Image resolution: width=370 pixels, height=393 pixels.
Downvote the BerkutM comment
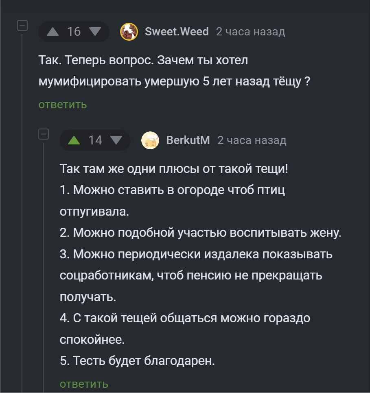pos(116,140)
